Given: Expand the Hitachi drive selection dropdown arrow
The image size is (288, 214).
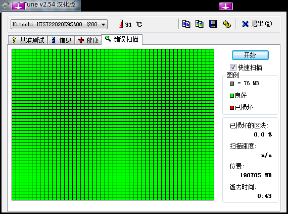Looking at the screenshot, I should 104,24.
